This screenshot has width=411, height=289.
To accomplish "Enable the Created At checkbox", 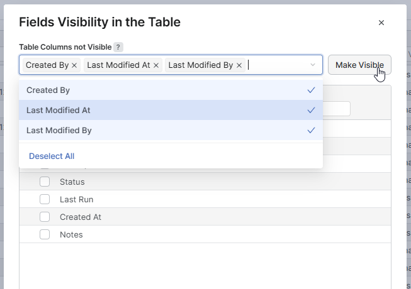I will click(45, 217).
